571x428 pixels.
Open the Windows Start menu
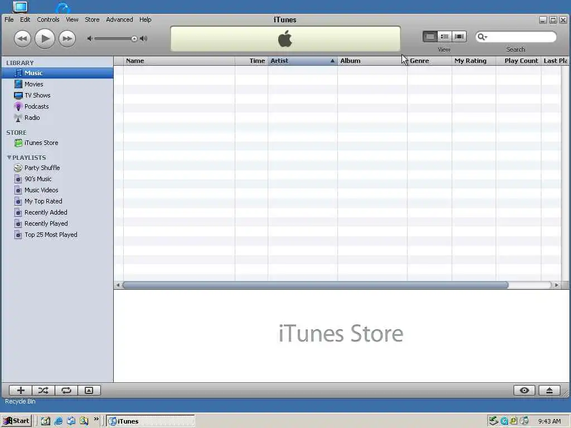coord(16,421)
